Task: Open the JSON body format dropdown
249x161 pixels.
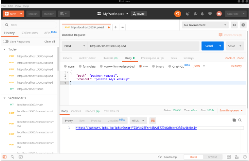Action: (x=199, y=66)
